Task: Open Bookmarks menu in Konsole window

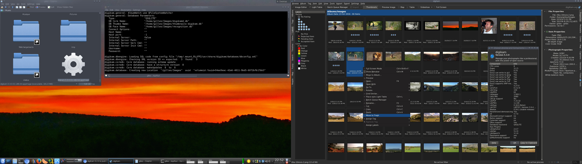Action: coord(126,10)
